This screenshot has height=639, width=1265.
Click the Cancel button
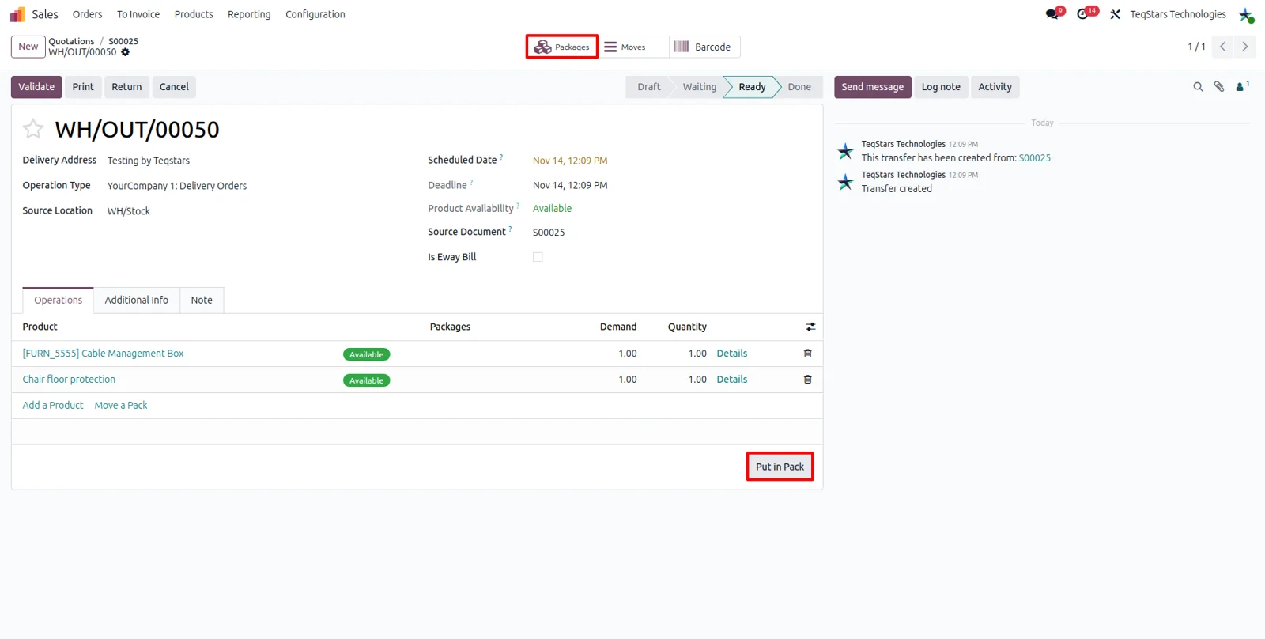point(174,87)
